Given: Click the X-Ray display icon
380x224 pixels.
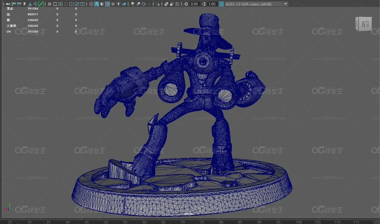Looking at the screenshot, I should [x=166, y=4].
